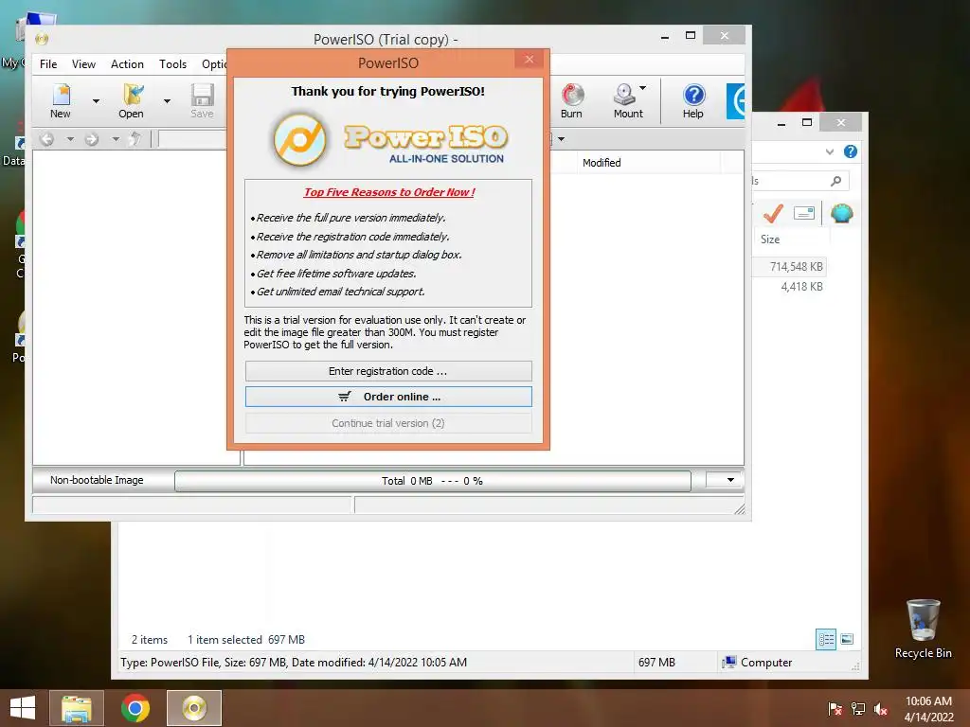This screenshot has height=727, width=970.
Task: Click the New toolbar icon in PowerISO
Action: coord(61,100)
